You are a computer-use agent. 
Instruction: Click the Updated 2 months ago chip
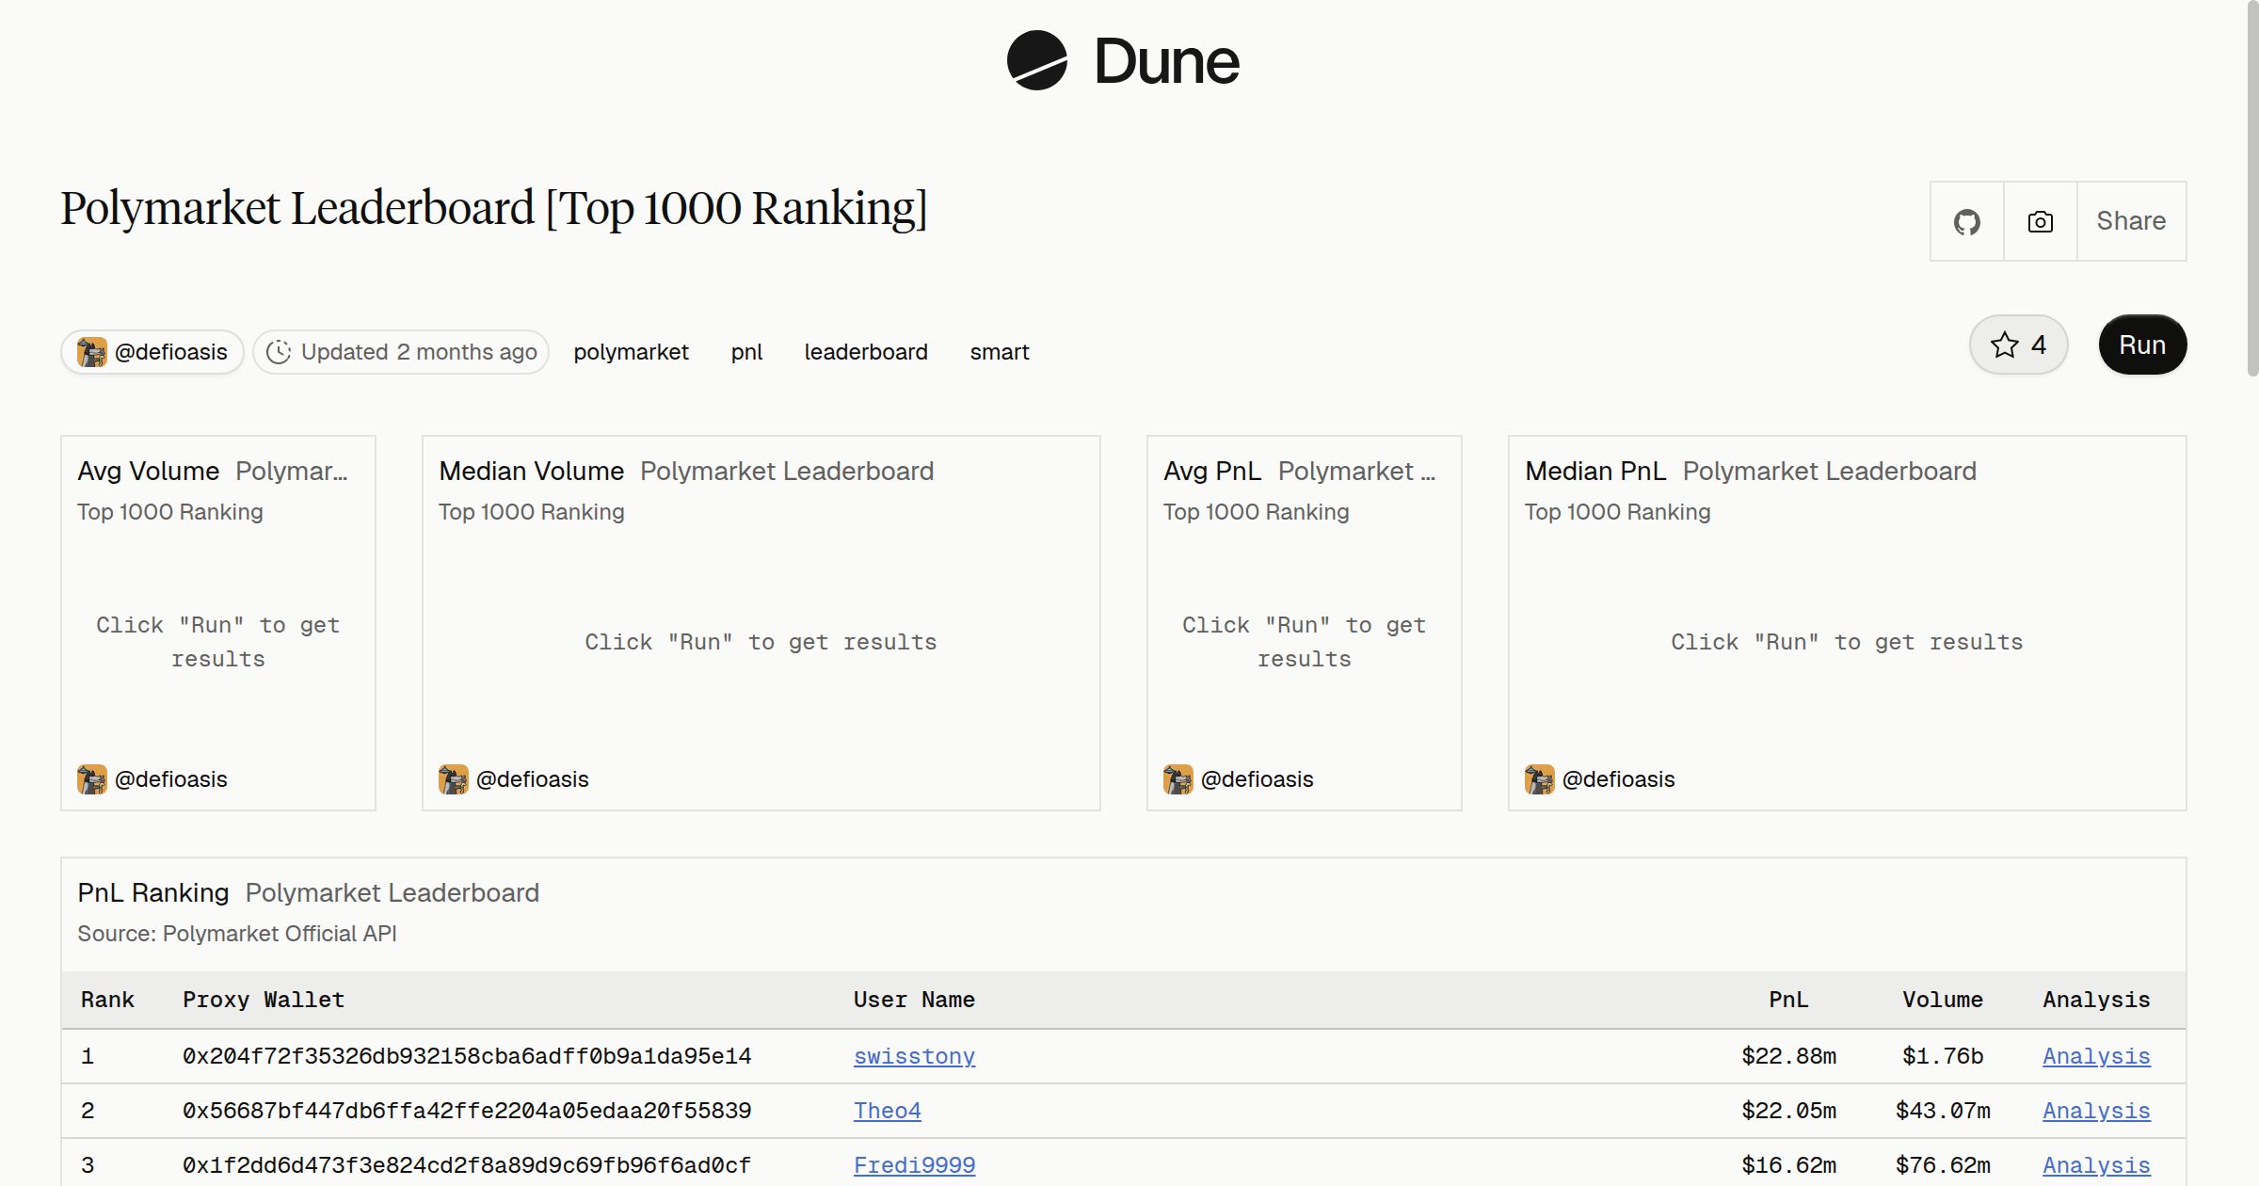(401, 352)
